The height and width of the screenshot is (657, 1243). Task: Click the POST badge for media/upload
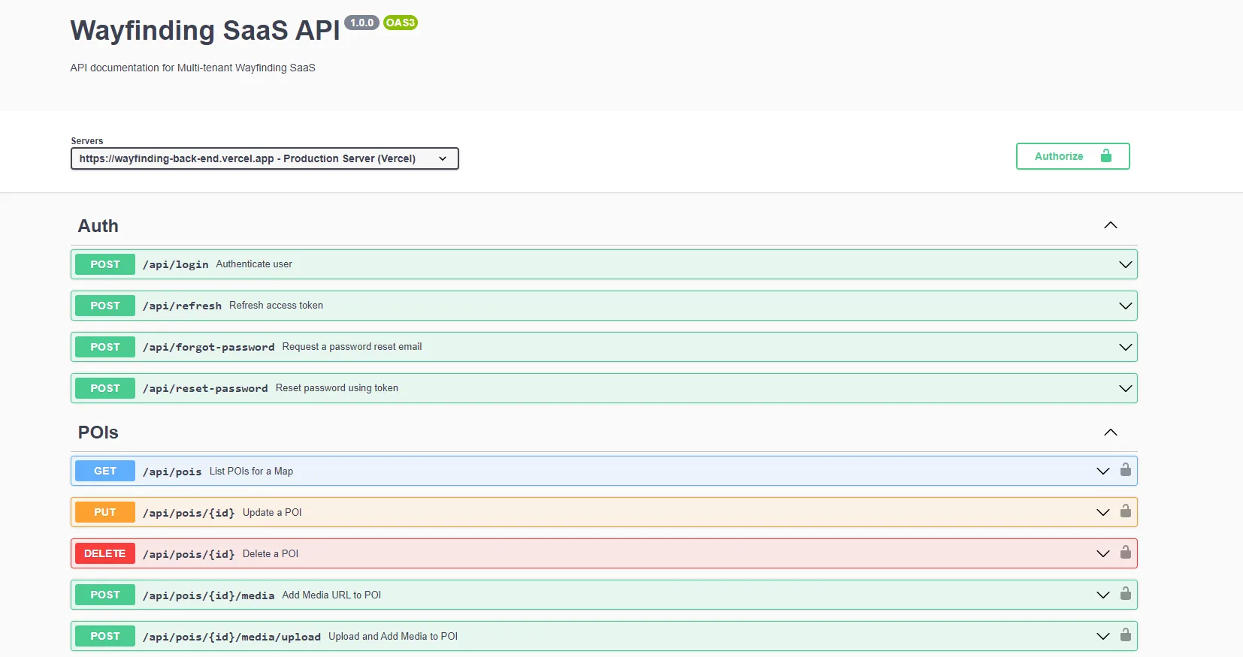coord(105,636)
